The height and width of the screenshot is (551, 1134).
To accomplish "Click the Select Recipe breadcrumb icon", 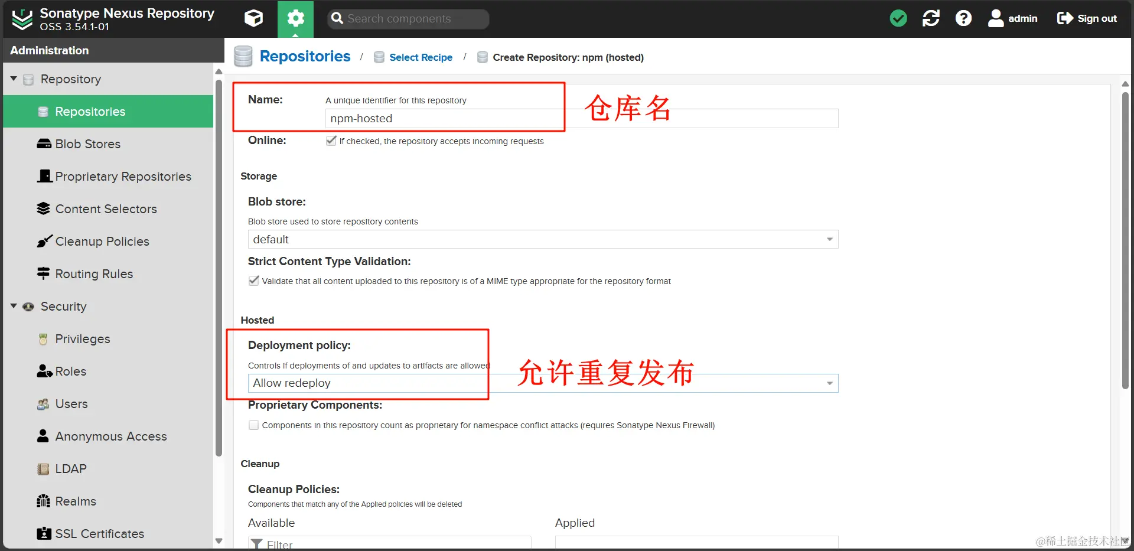I will 379,57.
